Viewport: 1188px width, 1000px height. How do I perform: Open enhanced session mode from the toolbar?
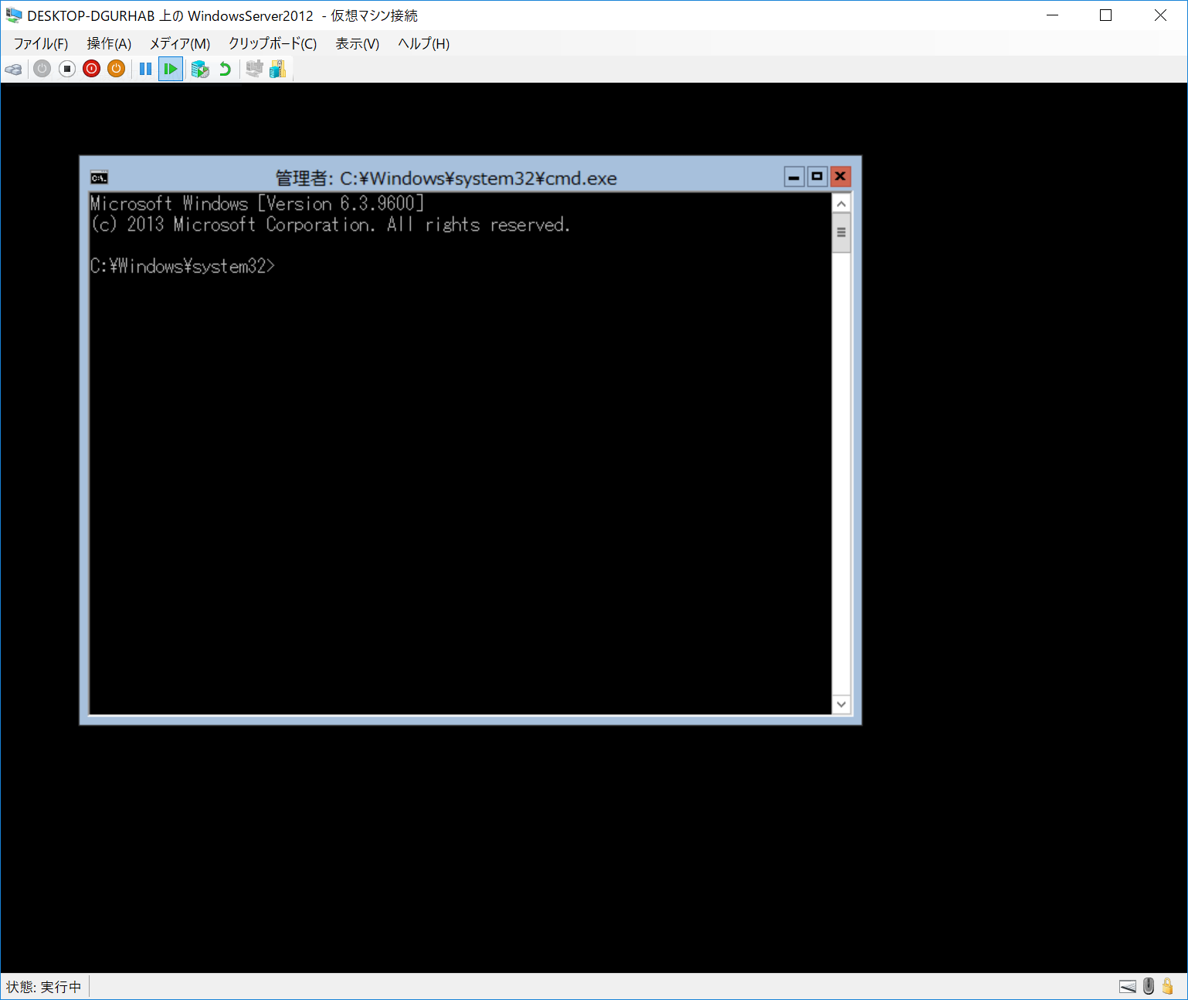tap(255, 69)
